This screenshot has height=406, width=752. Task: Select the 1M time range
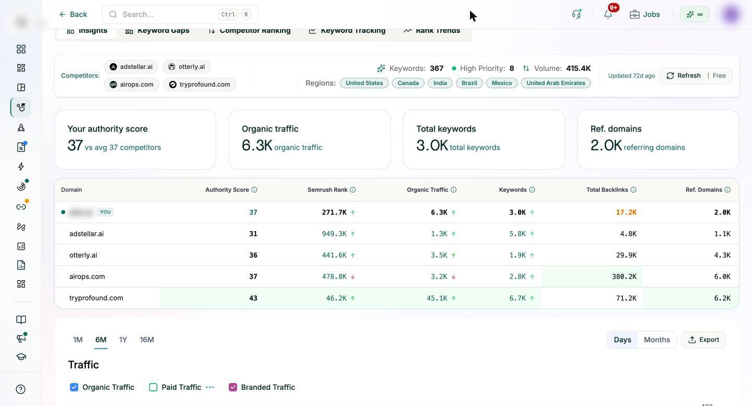(x=78, y=340)
